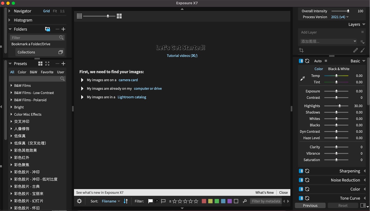Expand the camera card option
This screenshot has height=211, width=370.
click(82, 80)
